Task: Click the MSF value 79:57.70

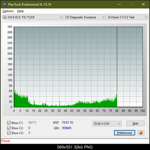Action: 68,123
